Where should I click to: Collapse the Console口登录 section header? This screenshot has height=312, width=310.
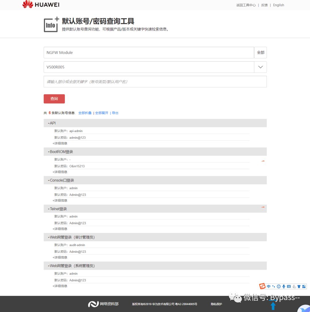click(x=155, y=180)
